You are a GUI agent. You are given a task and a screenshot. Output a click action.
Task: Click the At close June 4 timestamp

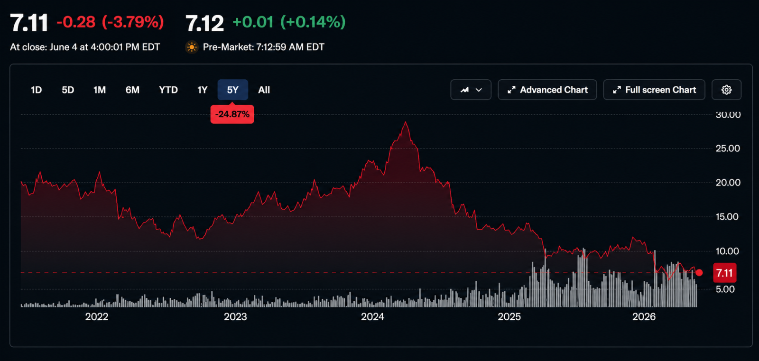click(85, 47)
